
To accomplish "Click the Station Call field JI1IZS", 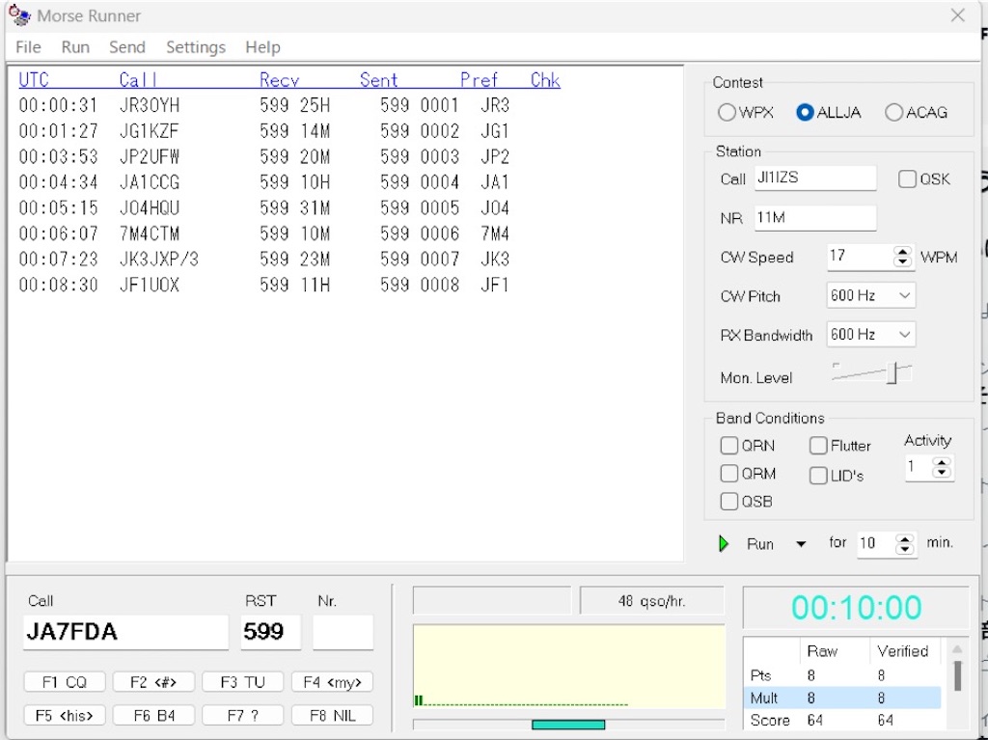I will (815, 178).
